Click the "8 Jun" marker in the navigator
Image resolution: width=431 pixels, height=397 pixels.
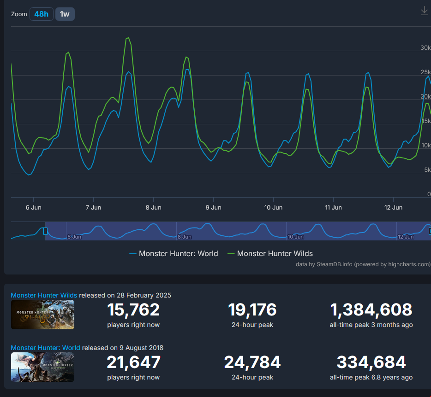(185, 237)
